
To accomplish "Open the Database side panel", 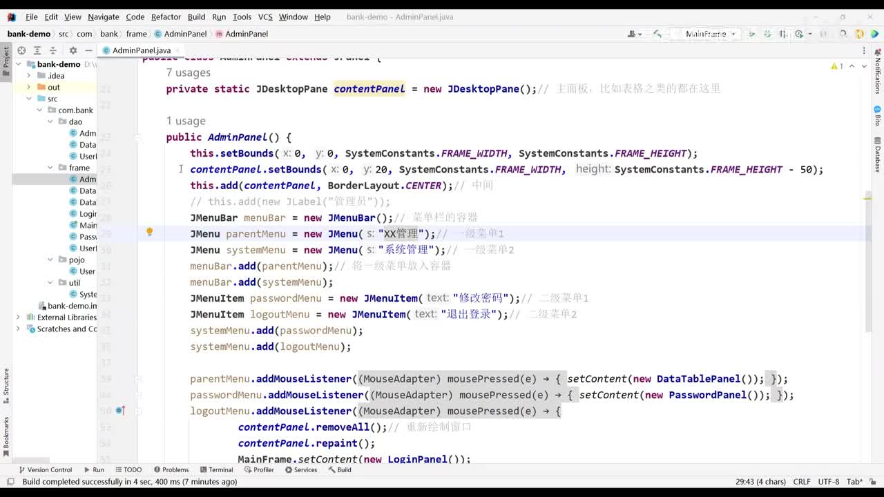I will coord(878,155).
